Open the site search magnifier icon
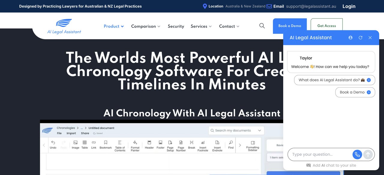This screenshot has height=175, width=384. 262,26
